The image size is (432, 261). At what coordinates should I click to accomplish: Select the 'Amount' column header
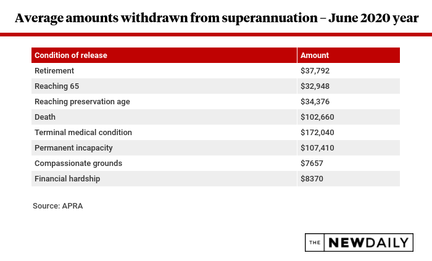[315, 56]
